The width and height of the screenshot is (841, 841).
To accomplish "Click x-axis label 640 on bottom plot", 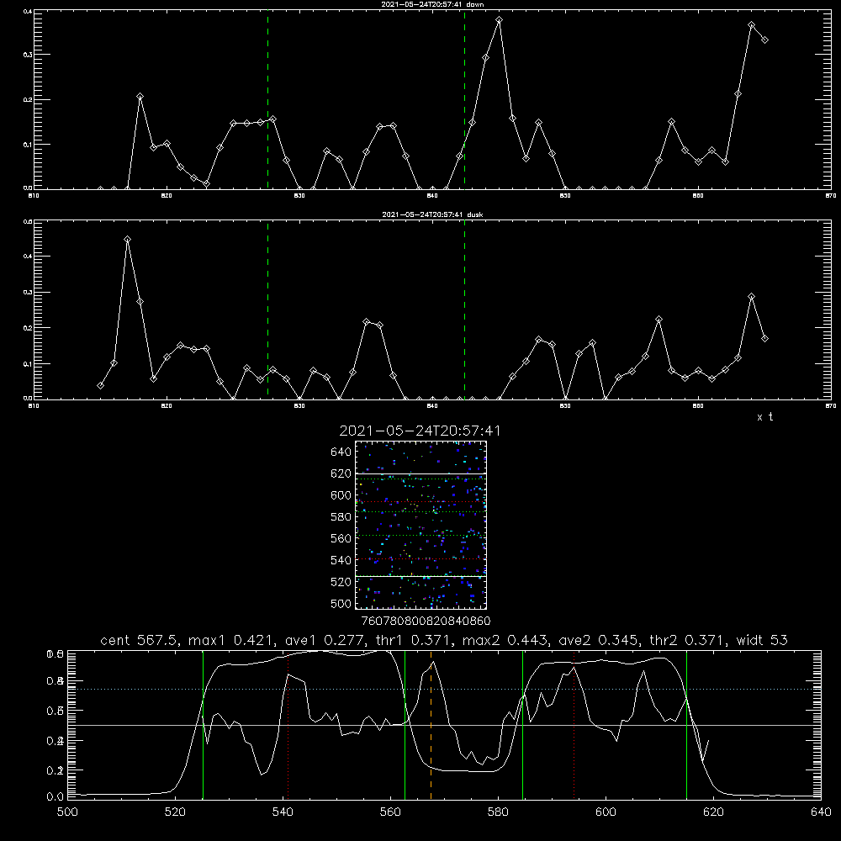I will click(821, 812).
